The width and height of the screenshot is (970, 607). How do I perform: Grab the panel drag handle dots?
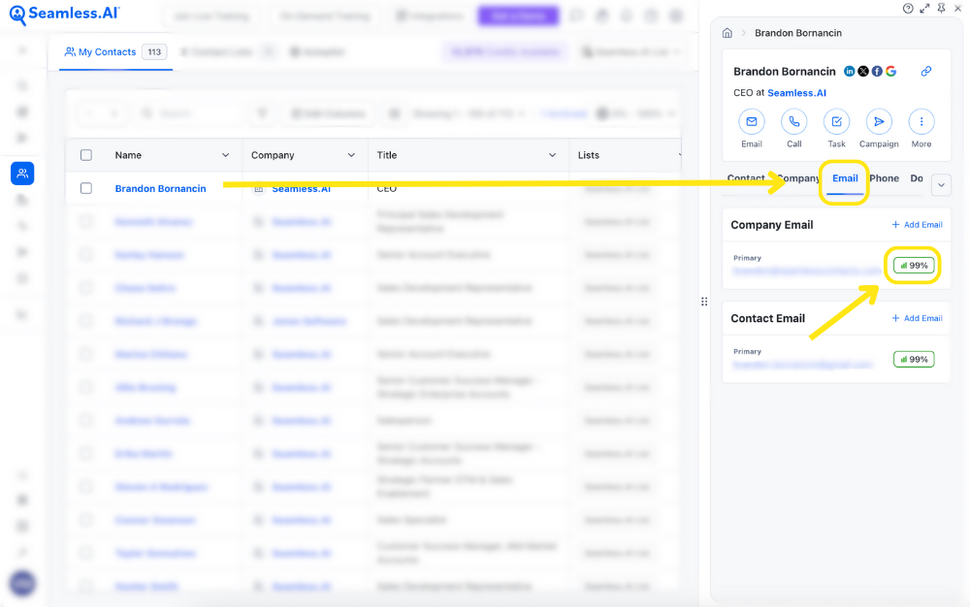tap(704, 302)
